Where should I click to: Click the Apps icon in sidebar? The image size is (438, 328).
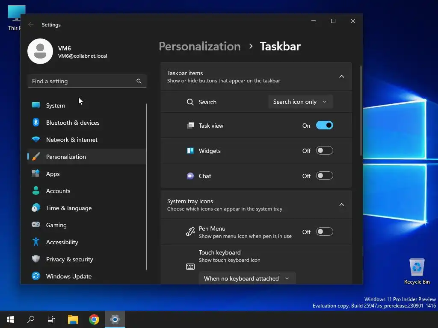36,173
